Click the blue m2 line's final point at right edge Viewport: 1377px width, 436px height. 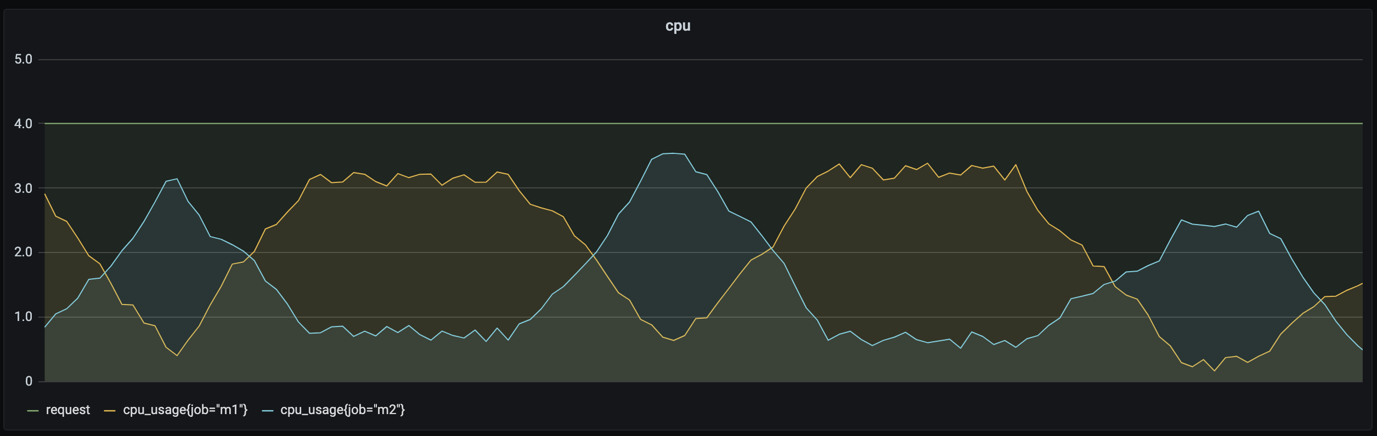coord(1362,349)
